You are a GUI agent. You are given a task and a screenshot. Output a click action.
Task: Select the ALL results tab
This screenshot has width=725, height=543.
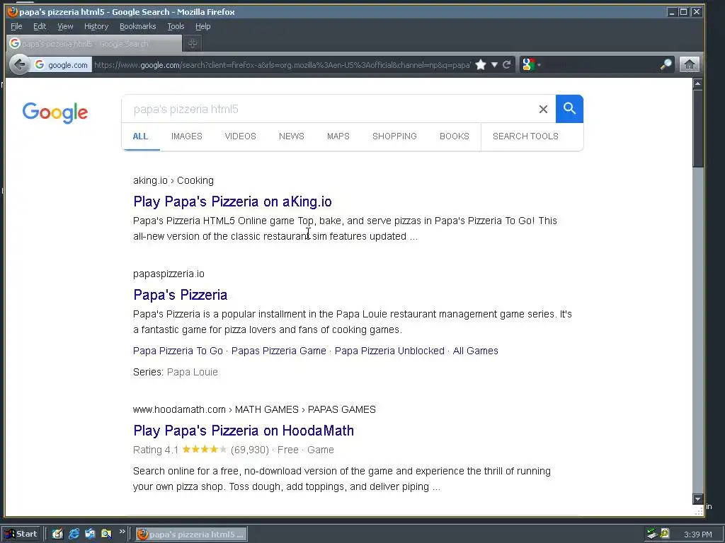pos(140,136)
